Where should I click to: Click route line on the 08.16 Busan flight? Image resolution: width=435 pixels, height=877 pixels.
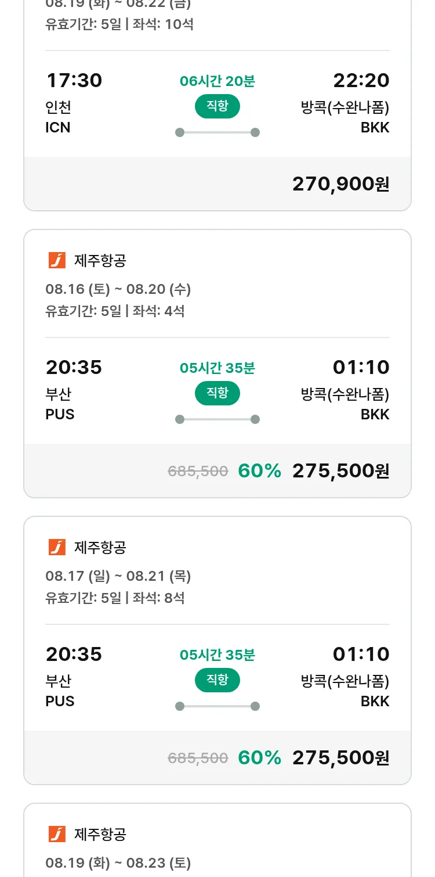click(217, 419)
